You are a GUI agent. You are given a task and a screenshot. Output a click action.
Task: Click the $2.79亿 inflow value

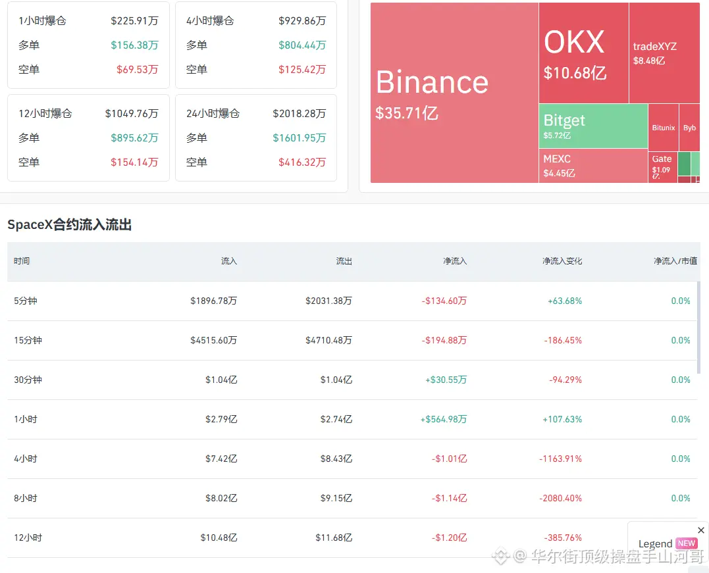(x=221, y=419)
